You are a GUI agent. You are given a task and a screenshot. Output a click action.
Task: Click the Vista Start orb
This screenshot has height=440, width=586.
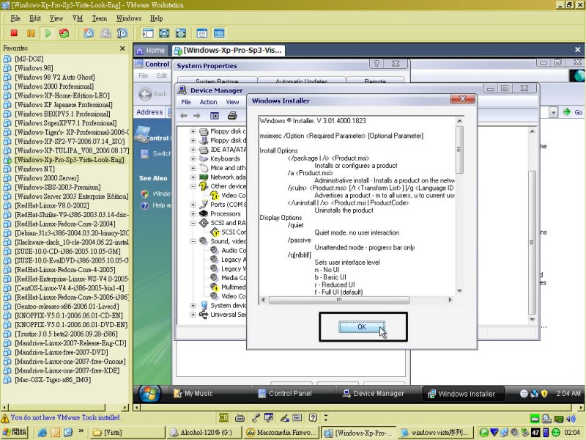150,393
